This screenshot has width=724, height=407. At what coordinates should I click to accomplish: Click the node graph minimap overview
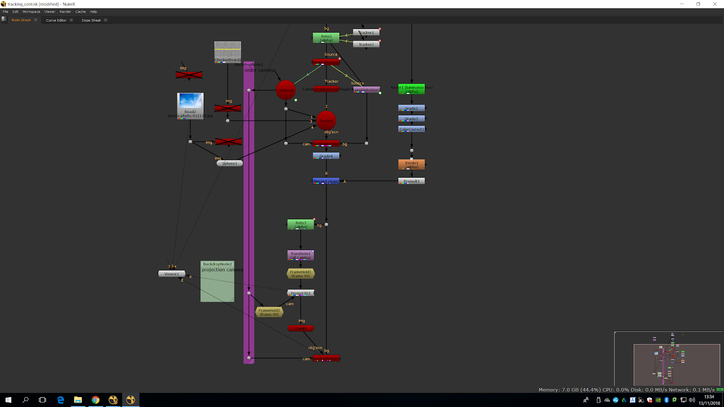(668, 359)
